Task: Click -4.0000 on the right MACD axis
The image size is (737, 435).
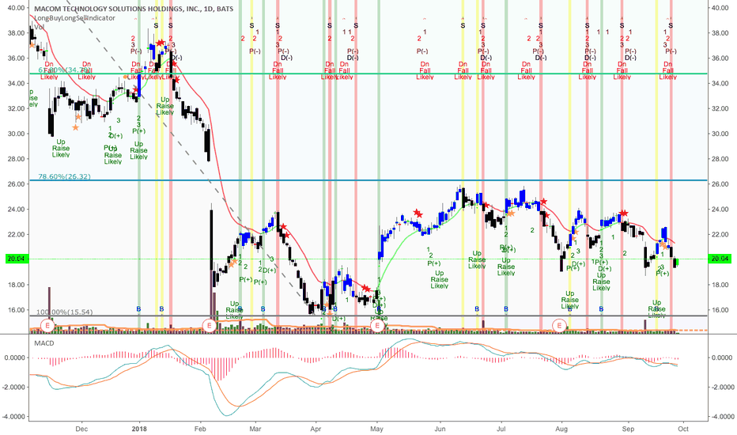Action: 723,417
